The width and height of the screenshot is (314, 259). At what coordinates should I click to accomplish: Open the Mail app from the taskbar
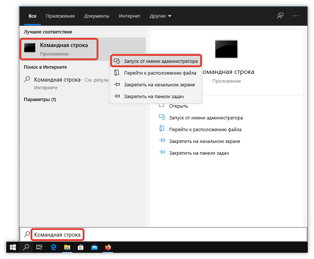coord(94,248)
